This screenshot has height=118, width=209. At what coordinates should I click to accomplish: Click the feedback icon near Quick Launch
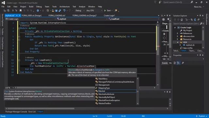(160, 2)
